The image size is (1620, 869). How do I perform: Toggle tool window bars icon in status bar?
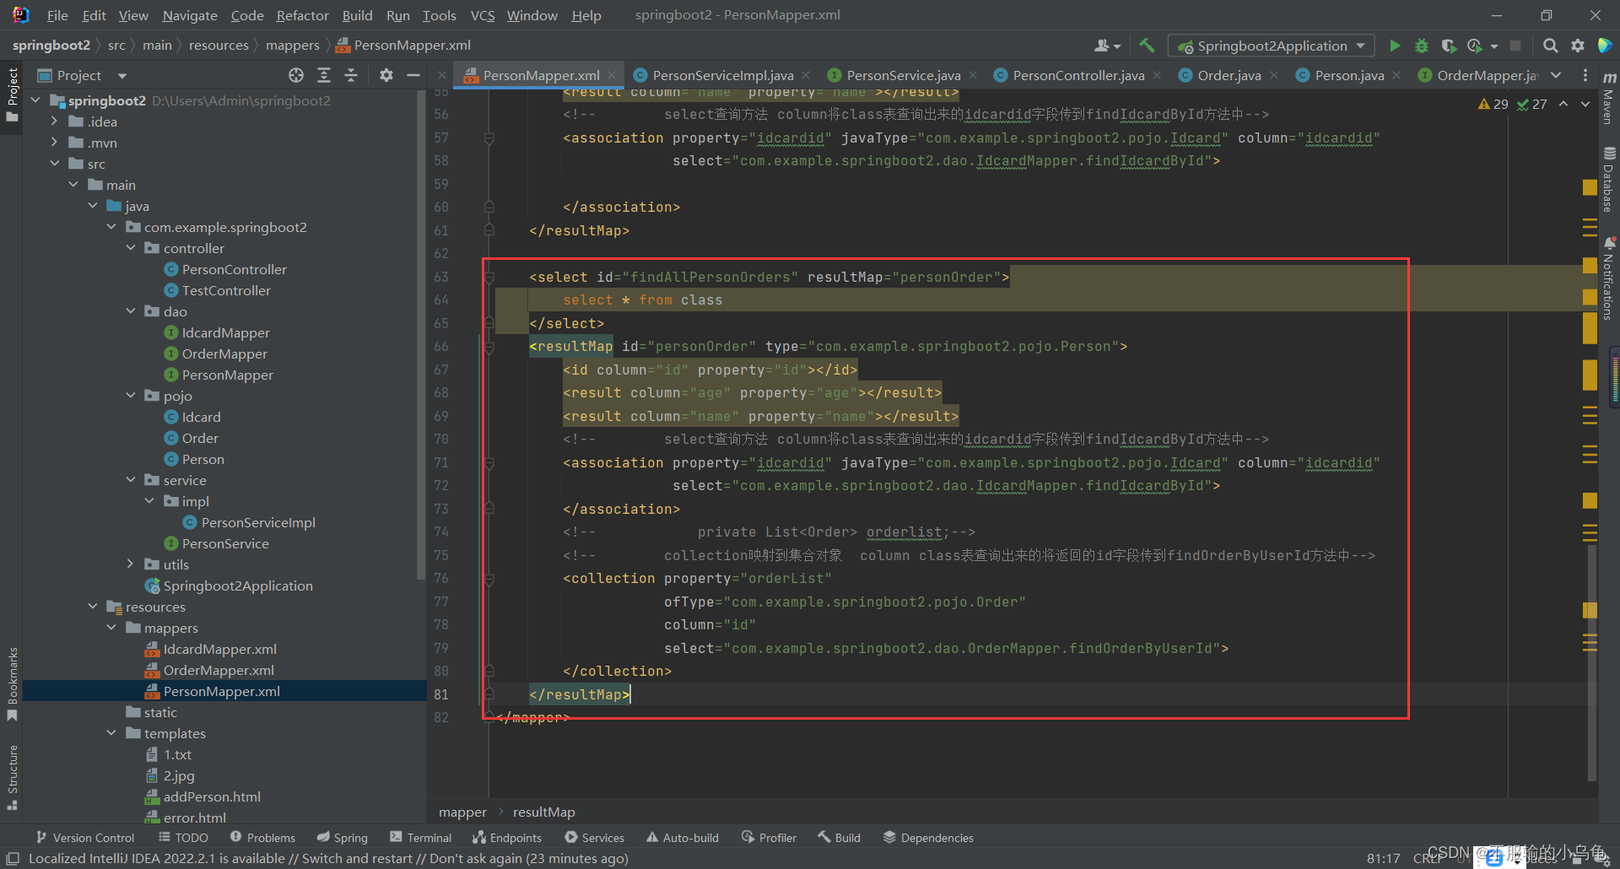[13, 858]
